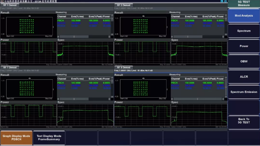Select Spectrum Emission softkey
The image size is (260, 146).
(x=244, y=92)
